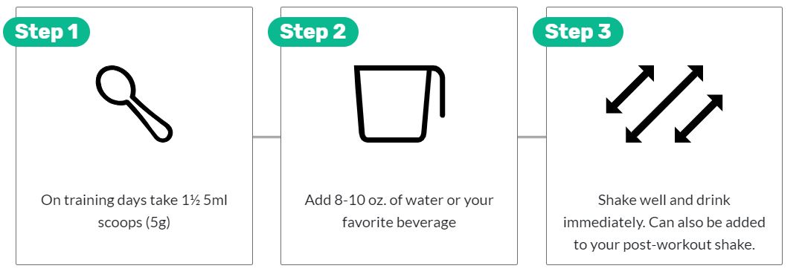The width and height of the screenshot is (802, 280).
Task: Click the text about adding 8-10 oz. water
Action: (x=399, y=211)
